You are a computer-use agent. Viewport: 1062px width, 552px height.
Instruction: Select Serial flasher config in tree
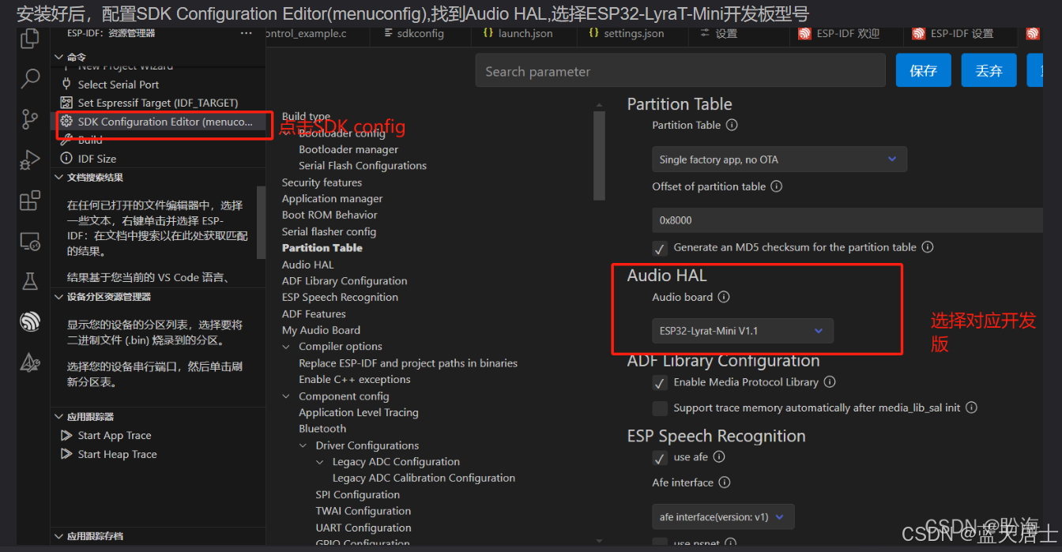[329, 231]
